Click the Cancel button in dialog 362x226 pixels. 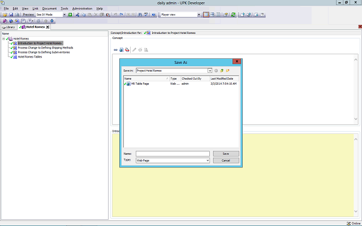point(226,160)
